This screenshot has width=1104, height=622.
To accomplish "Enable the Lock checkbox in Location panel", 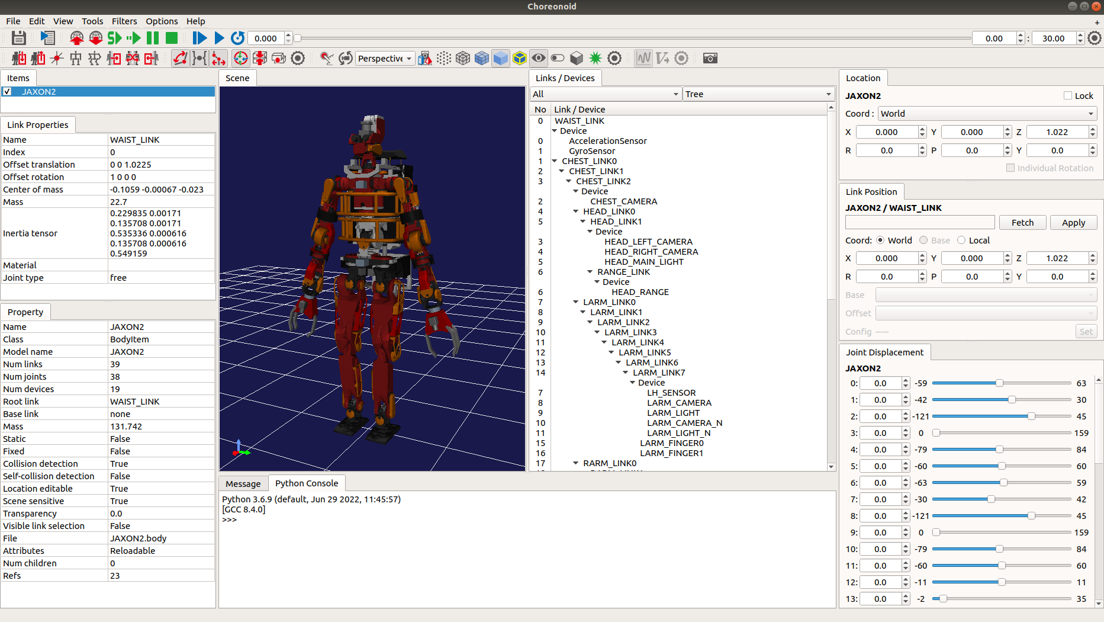I will point(1068,96).
